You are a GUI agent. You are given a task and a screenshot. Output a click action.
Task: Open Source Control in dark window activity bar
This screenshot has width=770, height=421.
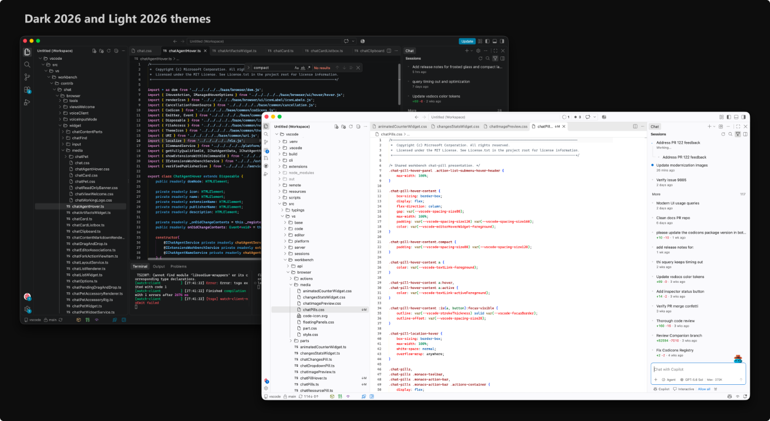click(27, 77)
